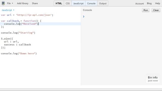Click the 'url : url,' line
The image size is (162, 91).
click(11, 41)
